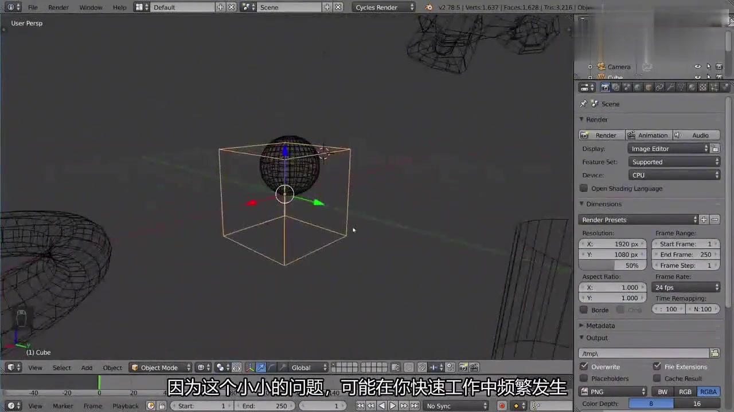Open the Material properties tab (sphere icon)
734x412 pixels.
pyautogui.click(x=692, y=88)
